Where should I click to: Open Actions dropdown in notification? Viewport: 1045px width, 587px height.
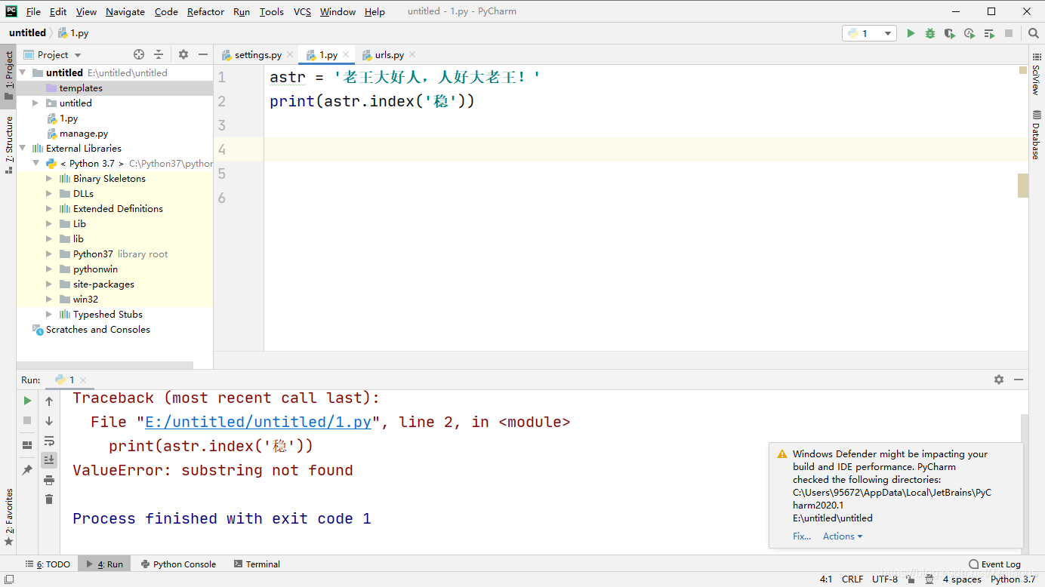843,536
